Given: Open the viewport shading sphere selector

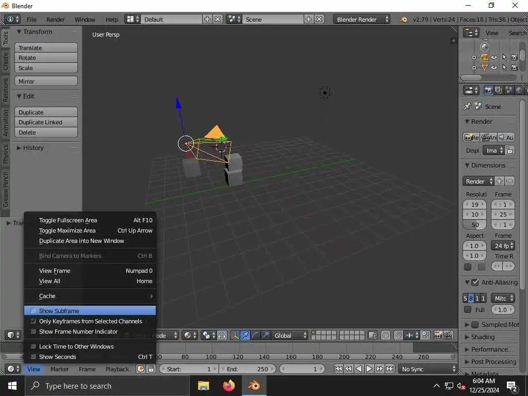Looking at the screenshot, I should (x=190, y=335).
